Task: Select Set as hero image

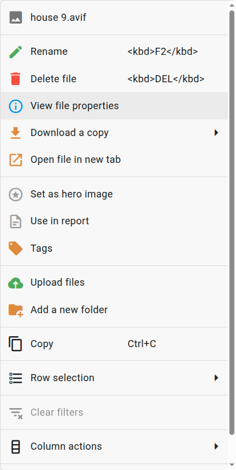Action: (114, 194)
